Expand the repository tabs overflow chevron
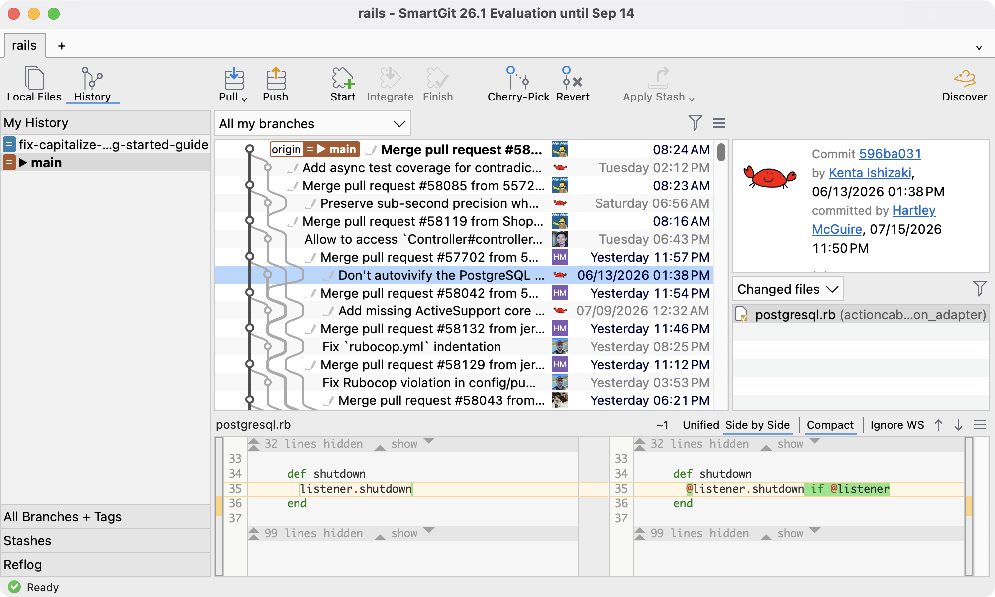This screenshot has height=597, width=995. tap(979, 48)
